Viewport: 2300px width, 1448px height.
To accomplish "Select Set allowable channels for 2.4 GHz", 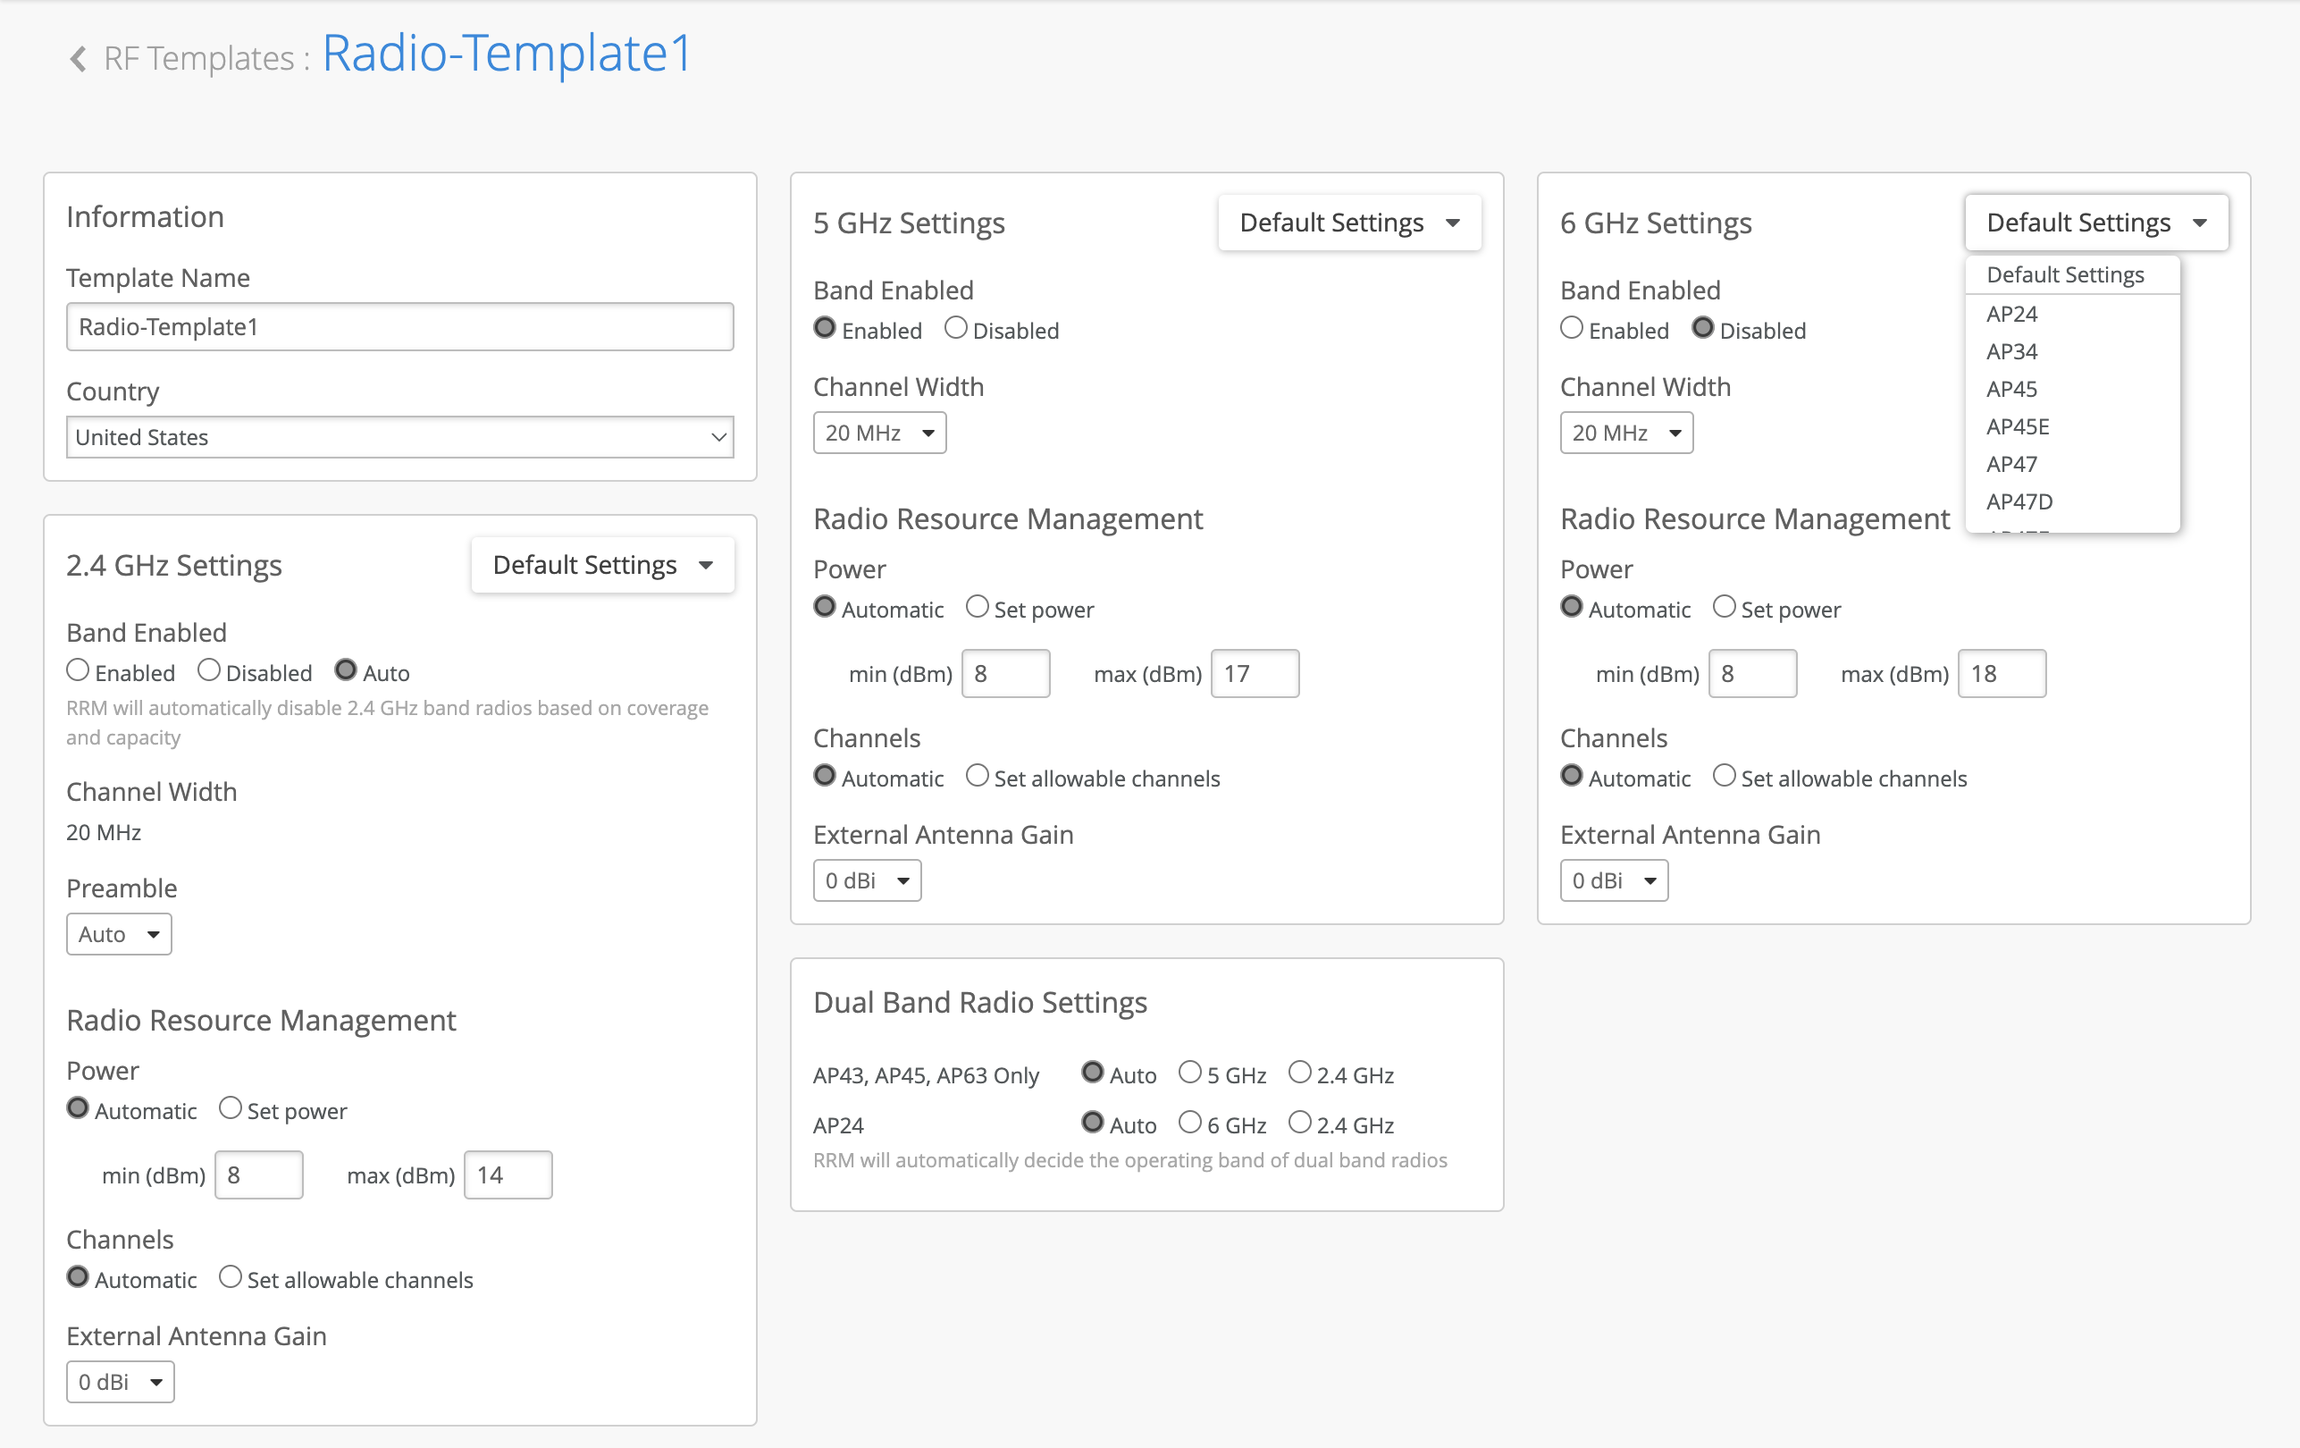I will (x=231, y=1278).
